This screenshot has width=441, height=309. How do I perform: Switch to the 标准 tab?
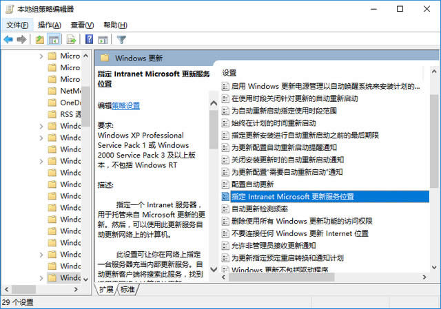tap(128, 290)
